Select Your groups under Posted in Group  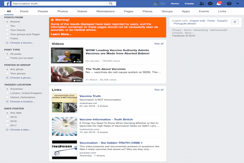[x=7, y=73]
